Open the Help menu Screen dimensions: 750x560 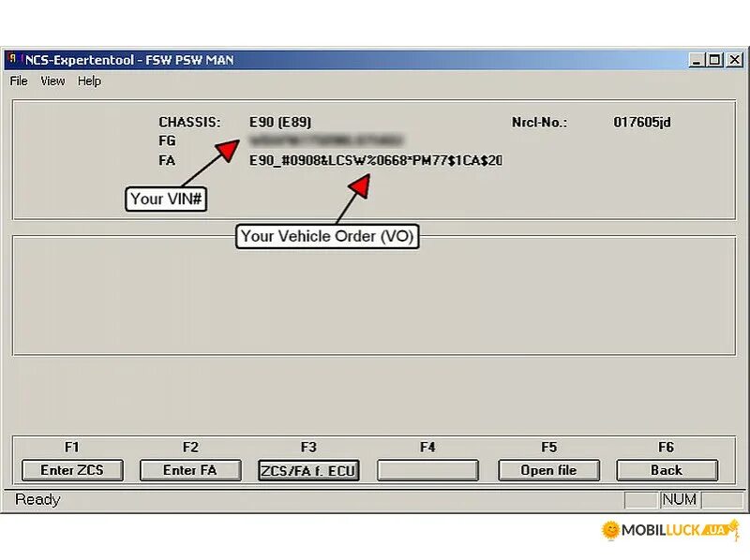point(89,81)
